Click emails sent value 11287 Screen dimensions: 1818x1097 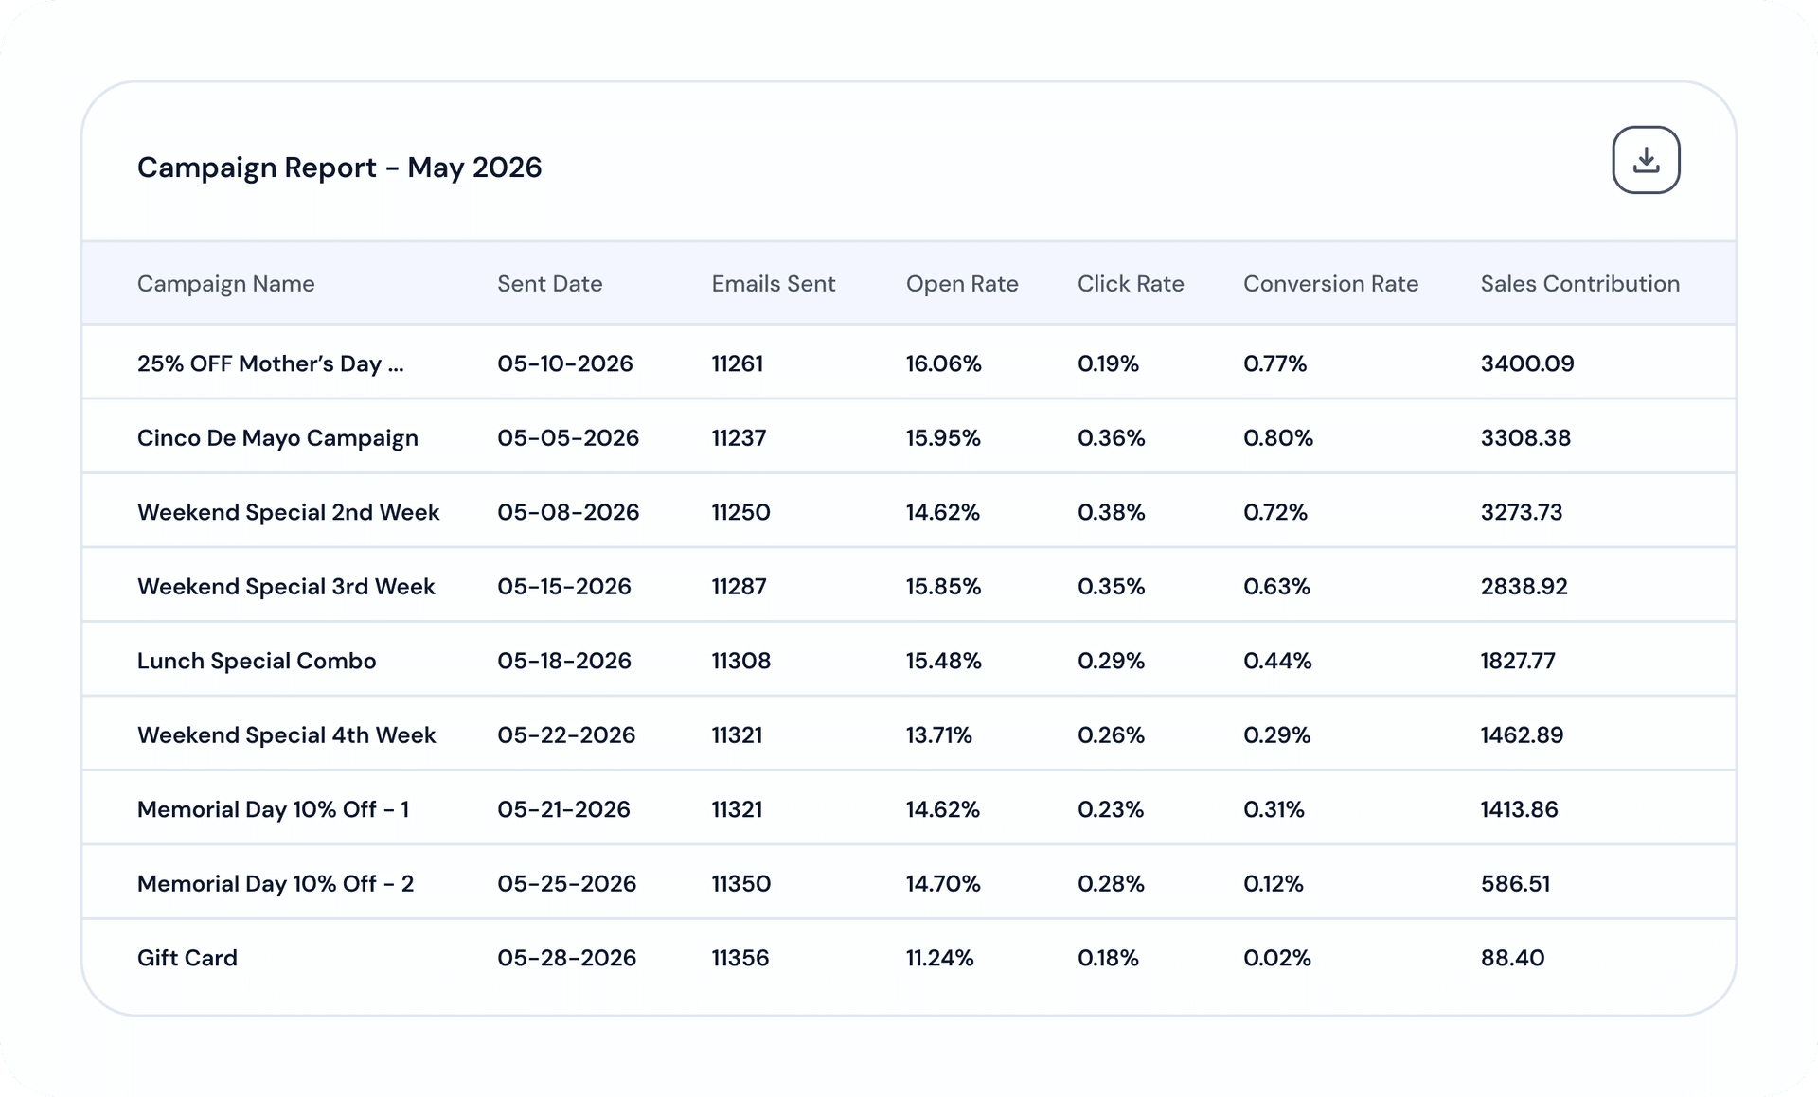click(740, 586)
